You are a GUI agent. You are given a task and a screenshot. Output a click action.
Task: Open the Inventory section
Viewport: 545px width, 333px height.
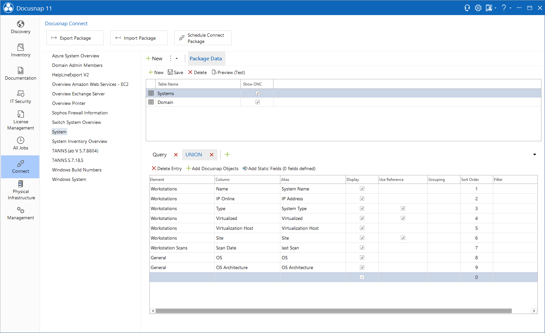point(20,50)
